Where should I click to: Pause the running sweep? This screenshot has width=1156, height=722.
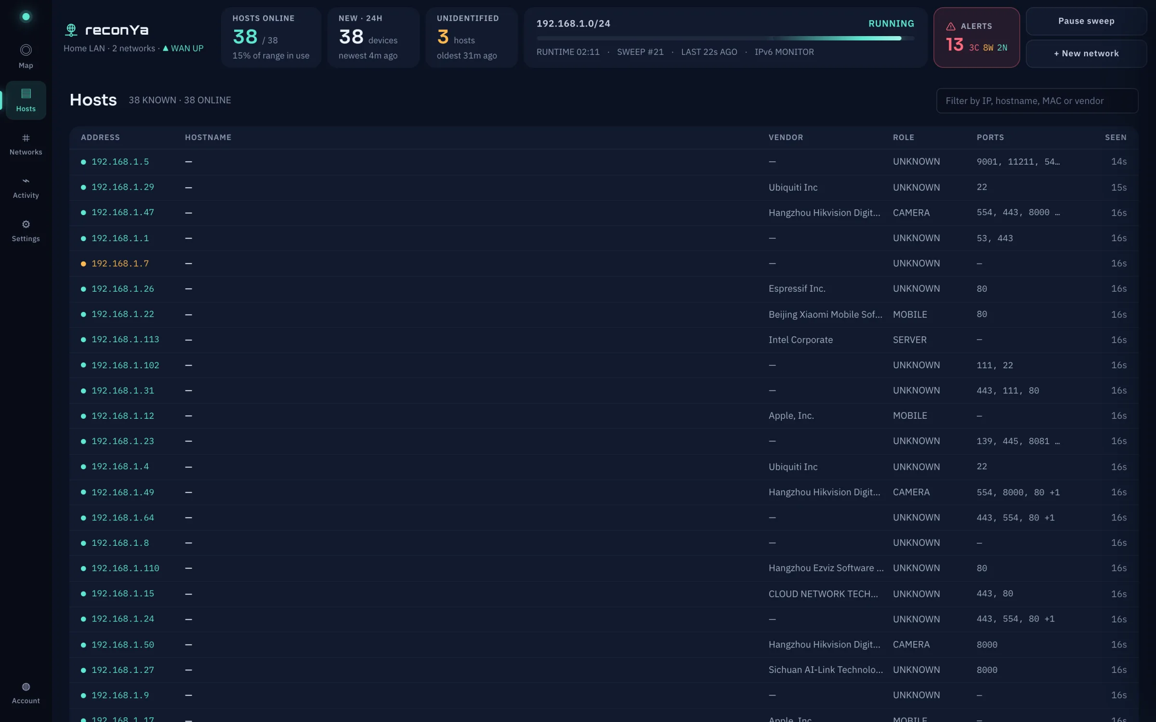(x=1086, y=21)
